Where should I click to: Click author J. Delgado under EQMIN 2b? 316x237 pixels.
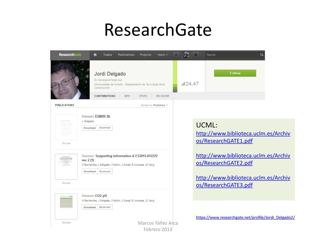click(x=88, y=121)
